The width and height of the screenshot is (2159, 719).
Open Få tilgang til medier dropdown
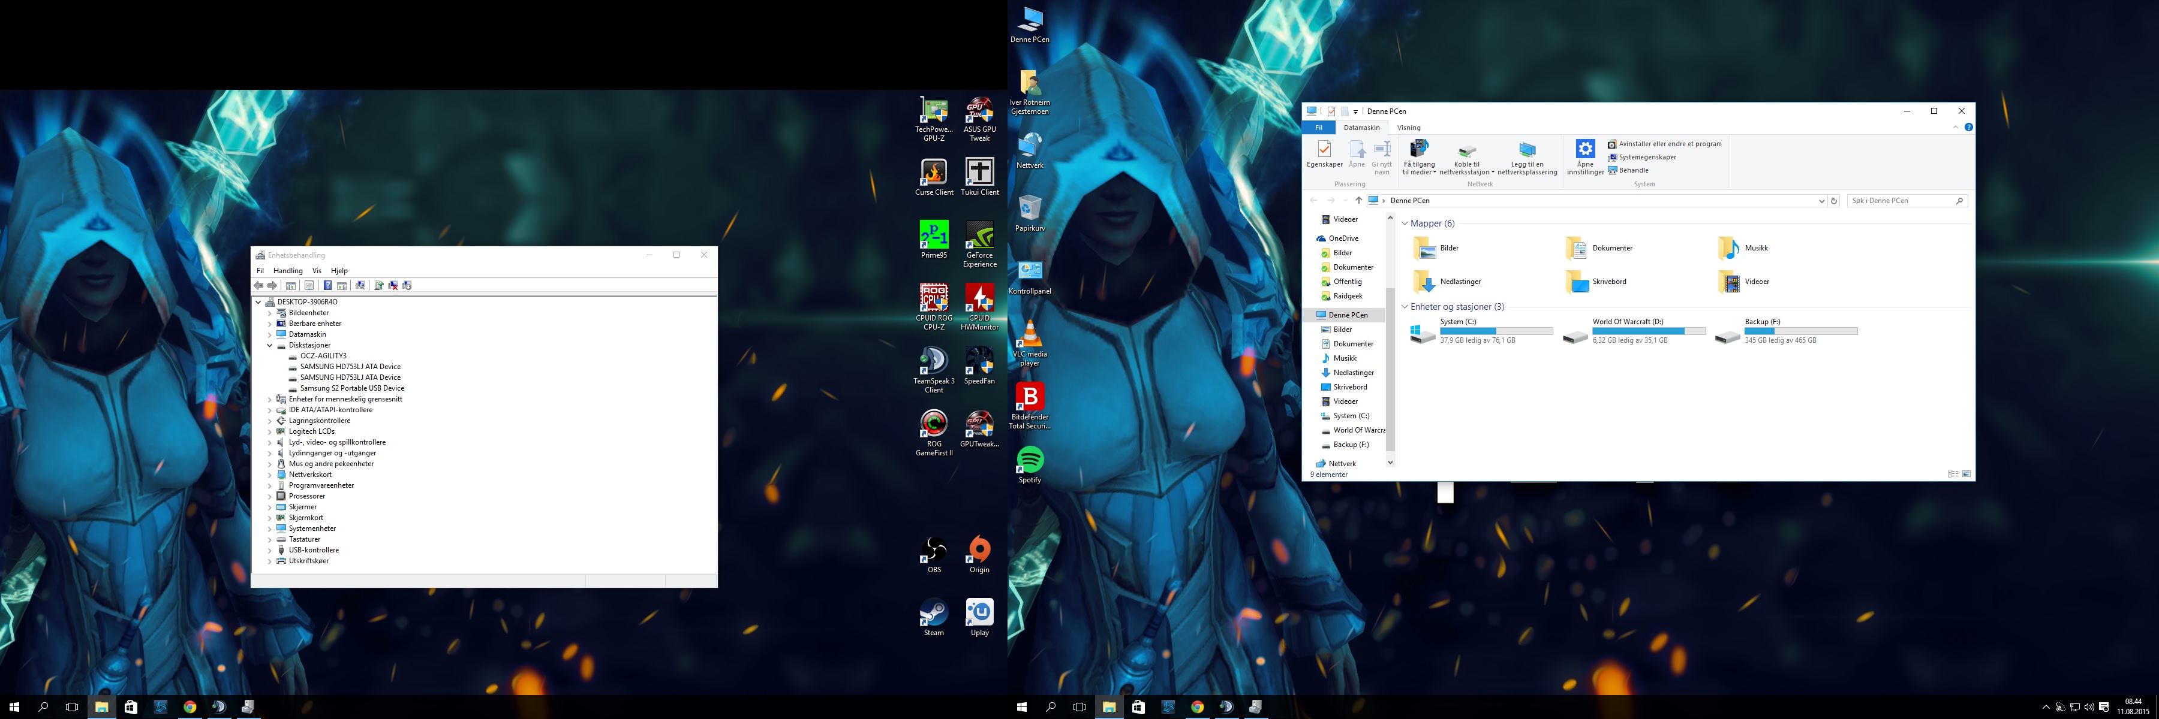pyautogui.click(x=1419, y=158)
